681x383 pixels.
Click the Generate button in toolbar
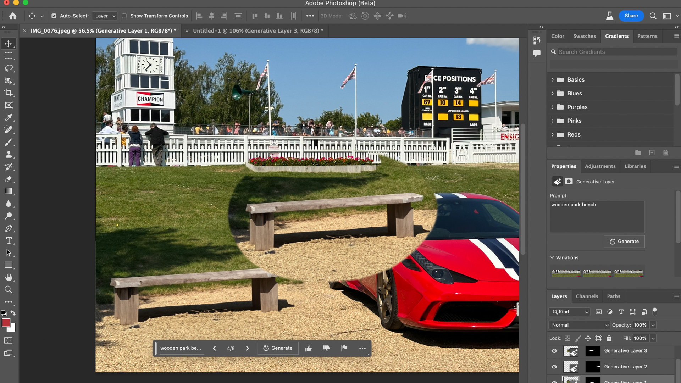(277, 348)
